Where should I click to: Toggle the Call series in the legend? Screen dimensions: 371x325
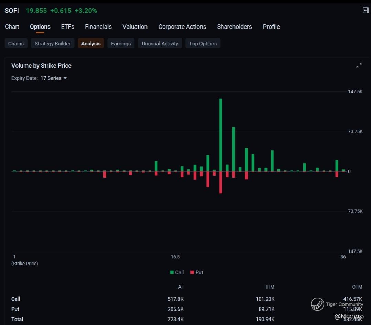[177, 272]
